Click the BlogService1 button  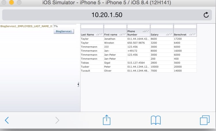[64, 31]
